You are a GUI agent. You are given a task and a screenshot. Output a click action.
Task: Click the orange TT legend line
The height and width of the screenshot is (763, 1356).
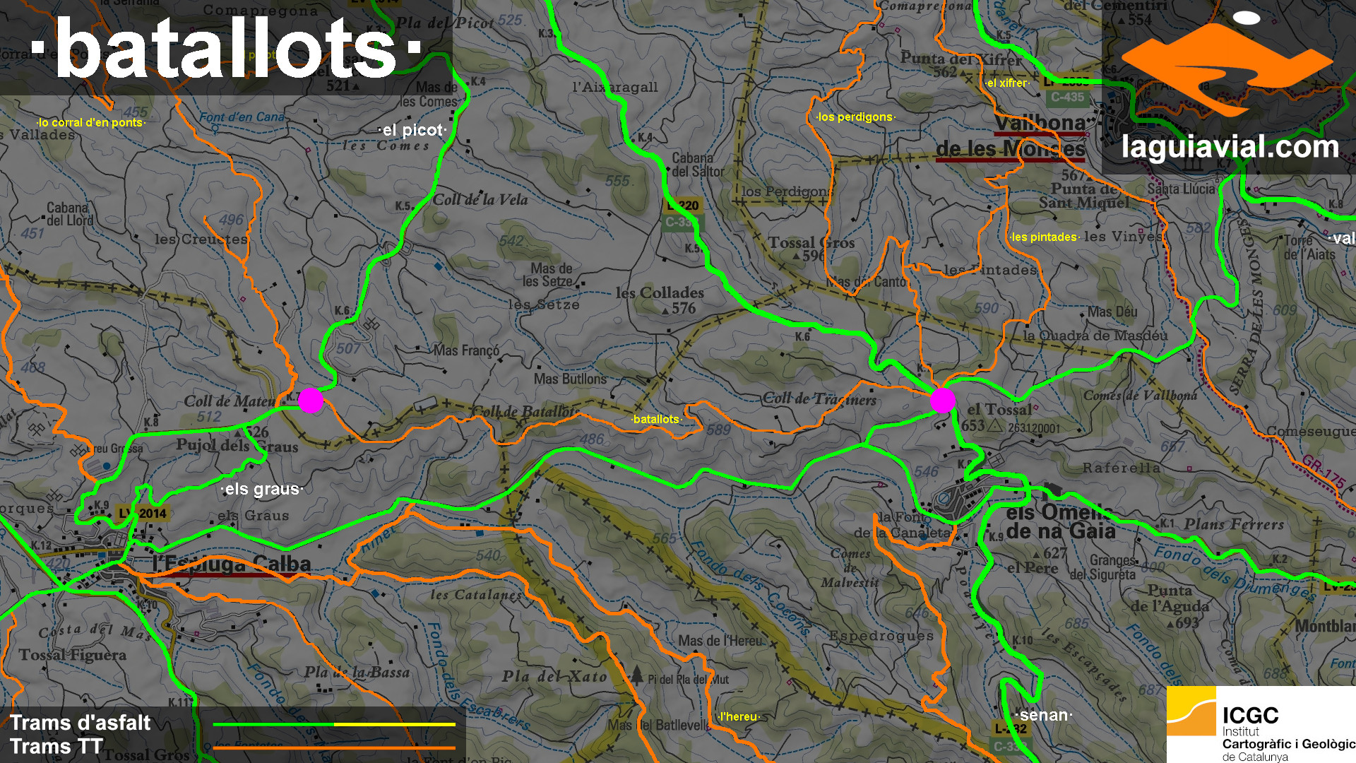coord(334,747)
